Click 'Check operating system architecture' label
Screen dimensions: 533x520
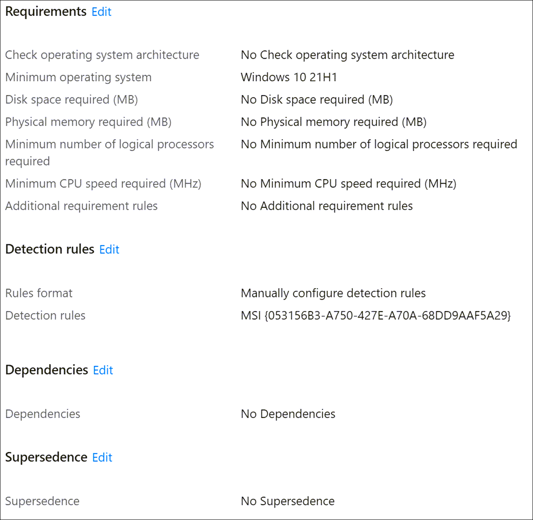[x=102, y=55]
